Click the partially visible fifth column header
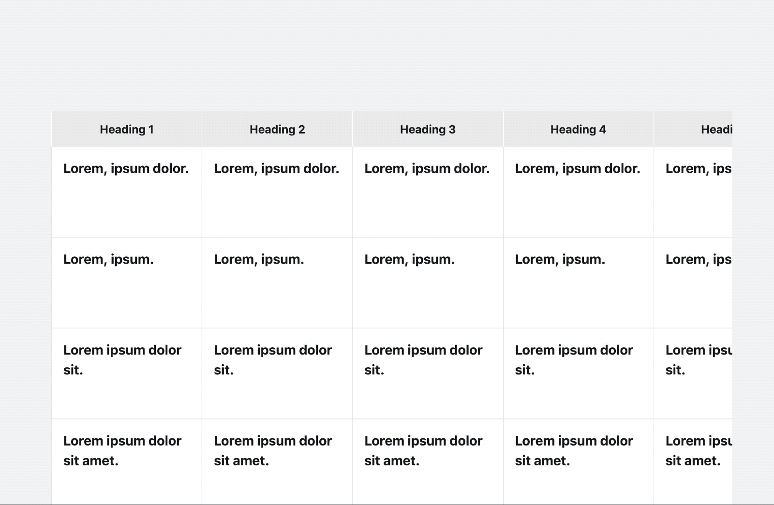 [716, 129]
